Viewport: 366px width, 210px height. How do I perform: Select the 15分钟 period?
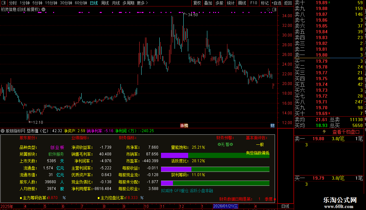[51, 3]
